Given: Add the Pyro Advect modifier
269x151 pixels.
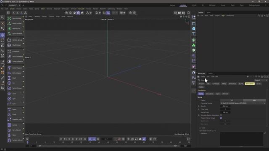Looking at the screenshot, I should [x=15, y=130].
